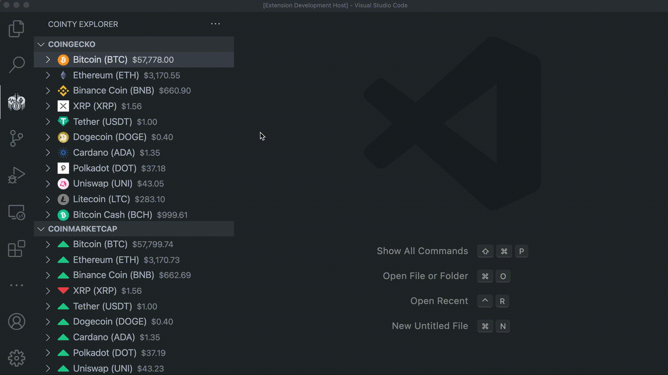Open Run and Debug view
Screen dimensions: 668x375
pyautogui.click(x=16, y=175)
